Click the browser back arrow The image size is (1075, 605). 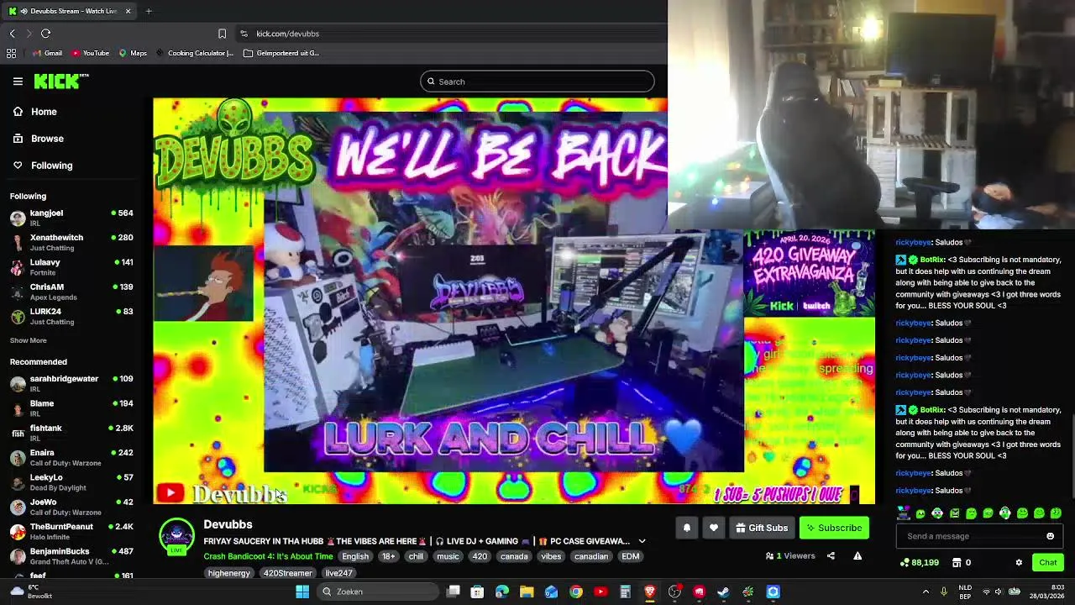coord(12,34)
